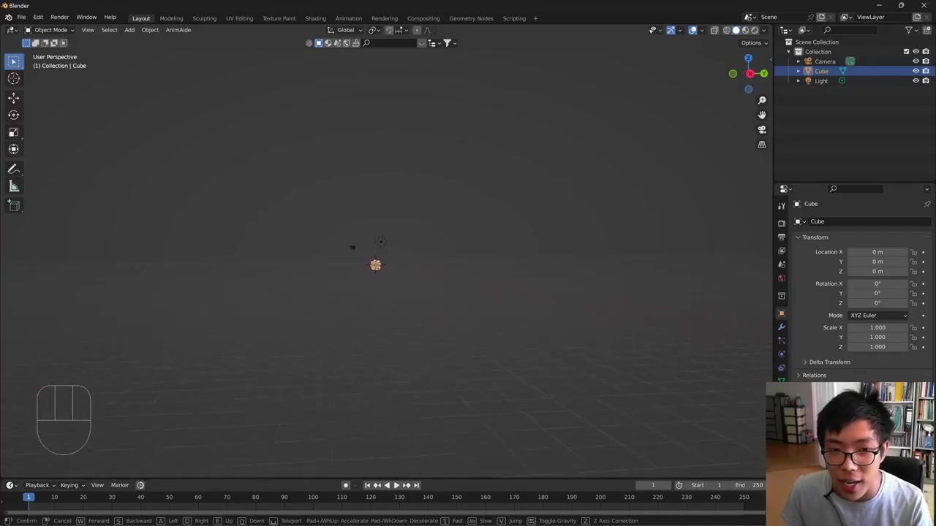This screenshot has height=526, width=936.
Task: Open the Playback popover in timeline
Action: pyautogui.click(x=37, y=485)
